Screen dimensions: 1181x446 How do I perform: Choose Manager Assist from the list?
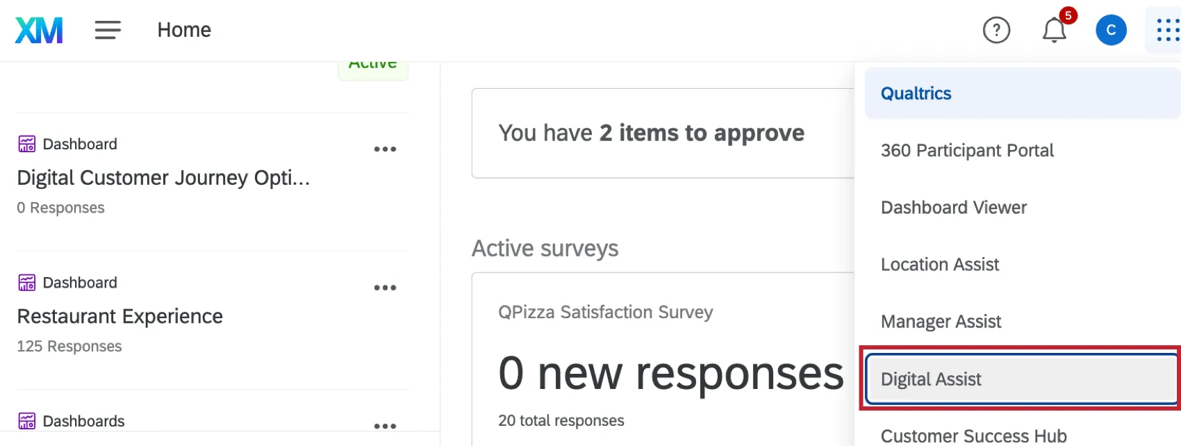pos(941,322)
